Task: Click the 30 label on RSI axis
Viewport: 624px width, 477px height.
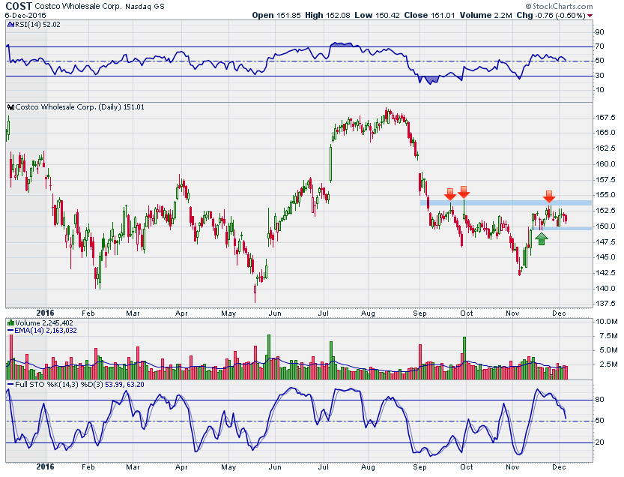Action: point(600,76)
